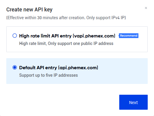Click the 'Create new API key' heading
This screenshot has height=116, width=154.
(x=29, y=10)
